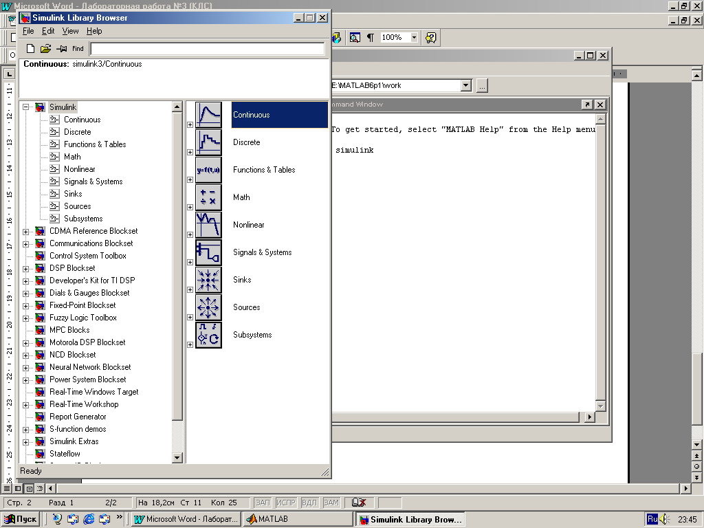Select Continuous in the library tree
This screenshot has width=704, height=528.
pyautogui.click(x=82, y=120)
